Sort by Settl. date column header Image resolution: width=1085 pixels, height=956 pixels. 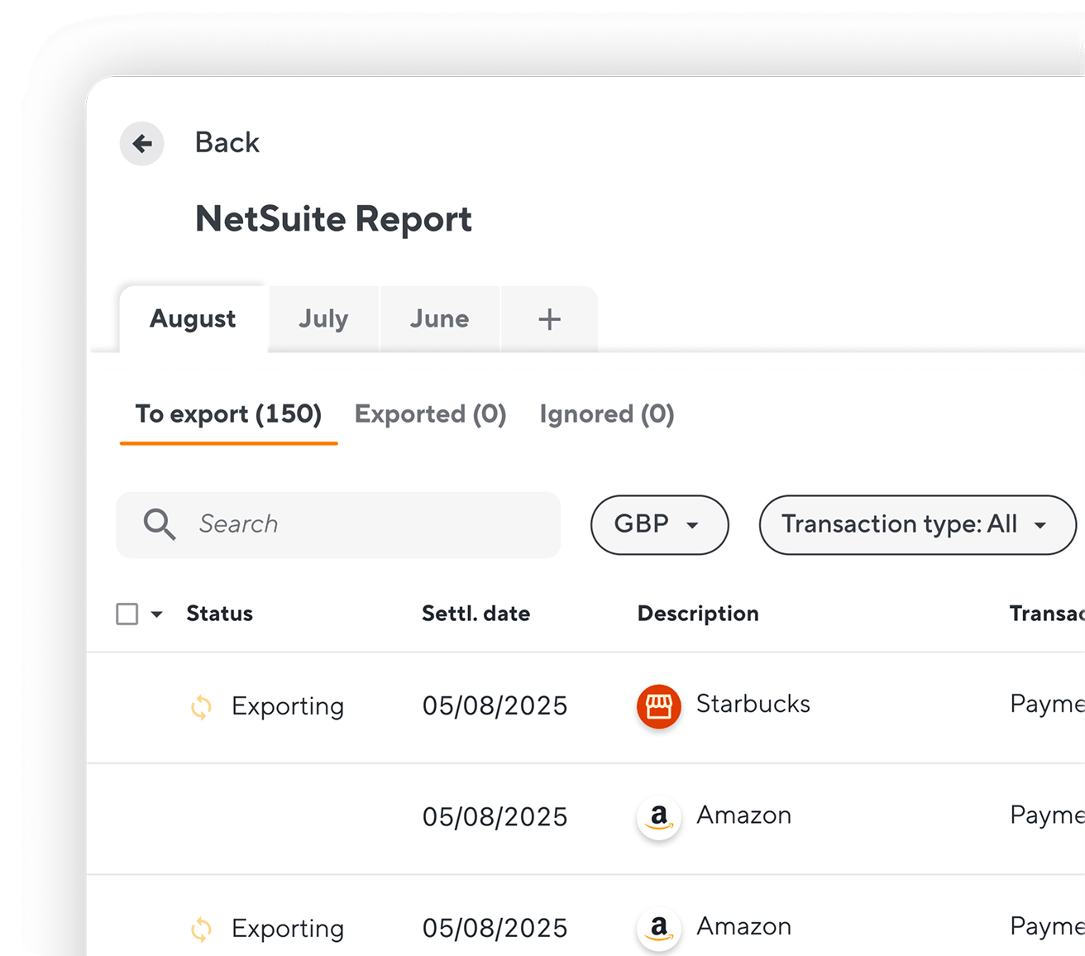pyautogui.click(x=476, y=614)
